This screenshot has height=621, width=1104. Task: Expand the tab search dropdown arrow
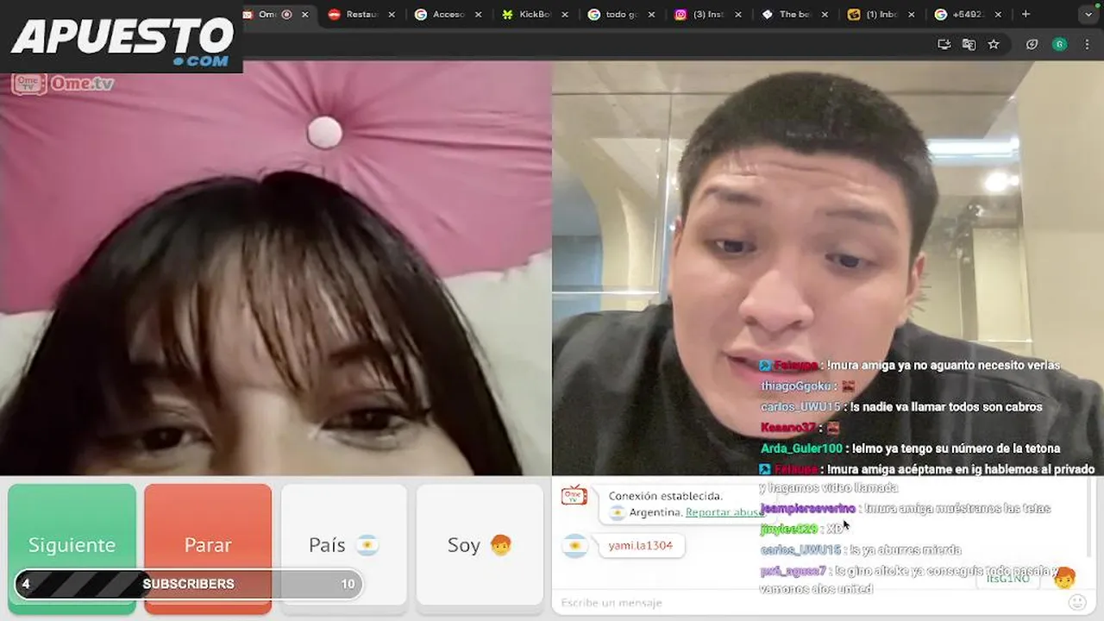click(x=1088, y=15)
